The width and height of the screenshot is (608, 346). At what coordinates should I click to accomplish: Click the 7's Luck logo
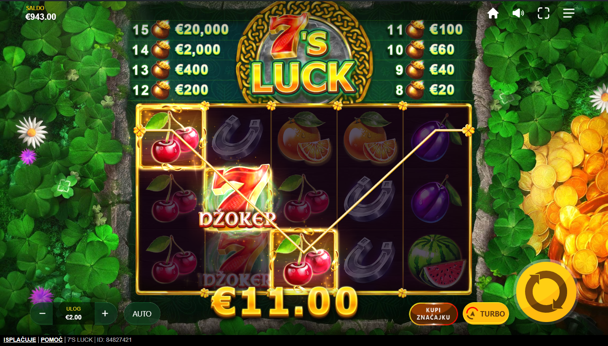304,55
